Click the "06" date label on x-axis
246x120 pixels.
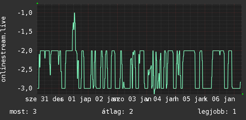pyautogui.click(x=216, y=99)
